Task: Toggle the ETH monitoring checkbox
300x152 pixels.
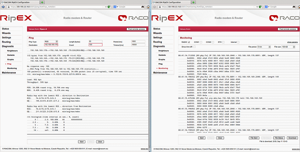Action: click(223, 42)
